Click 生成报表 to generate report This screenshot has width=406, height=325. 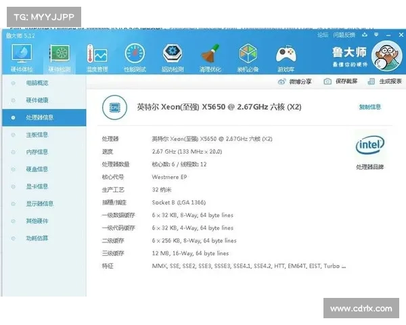point(385,81)
